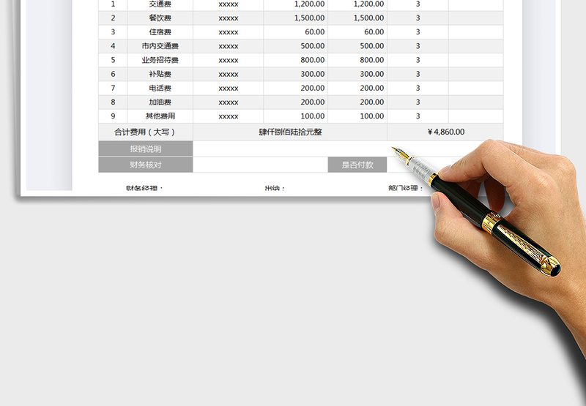Select the xxxxx cell in 业务招待费 row

click(x=229, y=60)
